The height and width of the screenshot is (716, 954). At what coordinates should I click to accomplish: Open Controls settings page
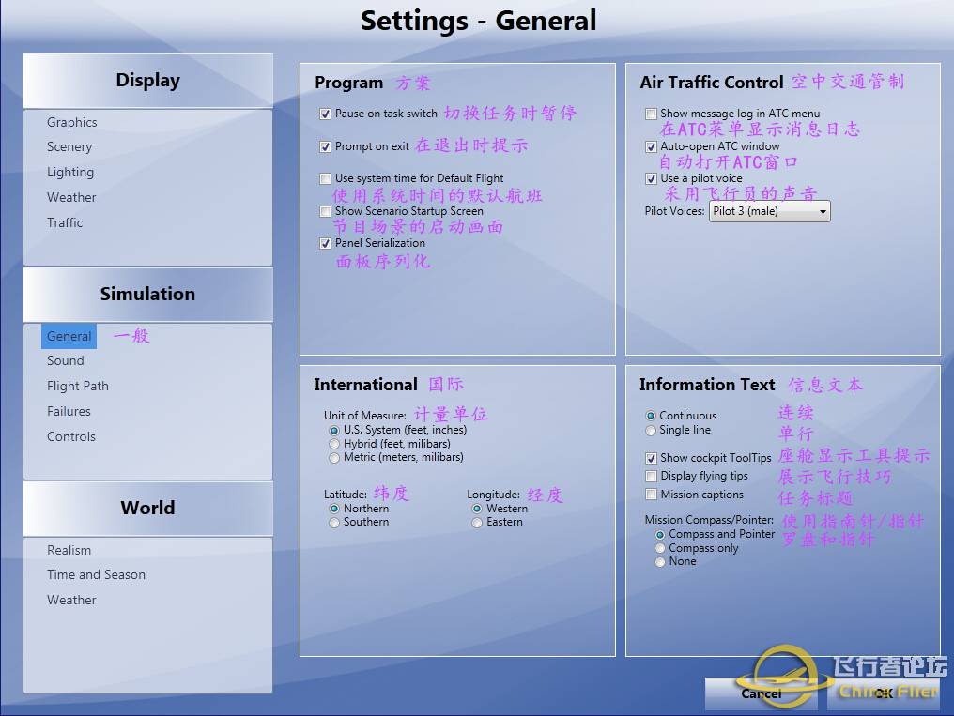coord(70,437)
